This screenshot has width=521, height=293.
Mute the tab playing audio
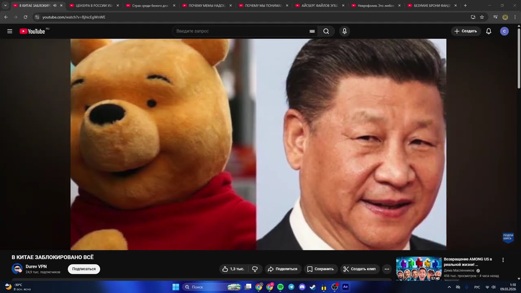coord(55,6)
